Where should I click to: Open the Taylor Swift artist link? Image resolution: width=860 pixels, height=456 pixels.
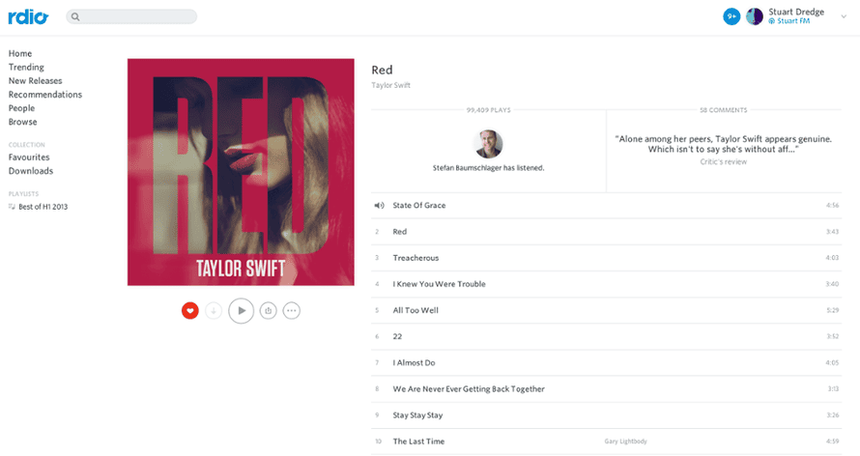click(390, 85)
